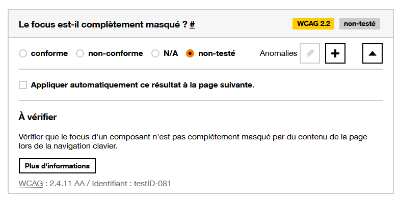Add an anomaly with the plus icon
This screenshot has width=399, height=206.
coord(335,53)
